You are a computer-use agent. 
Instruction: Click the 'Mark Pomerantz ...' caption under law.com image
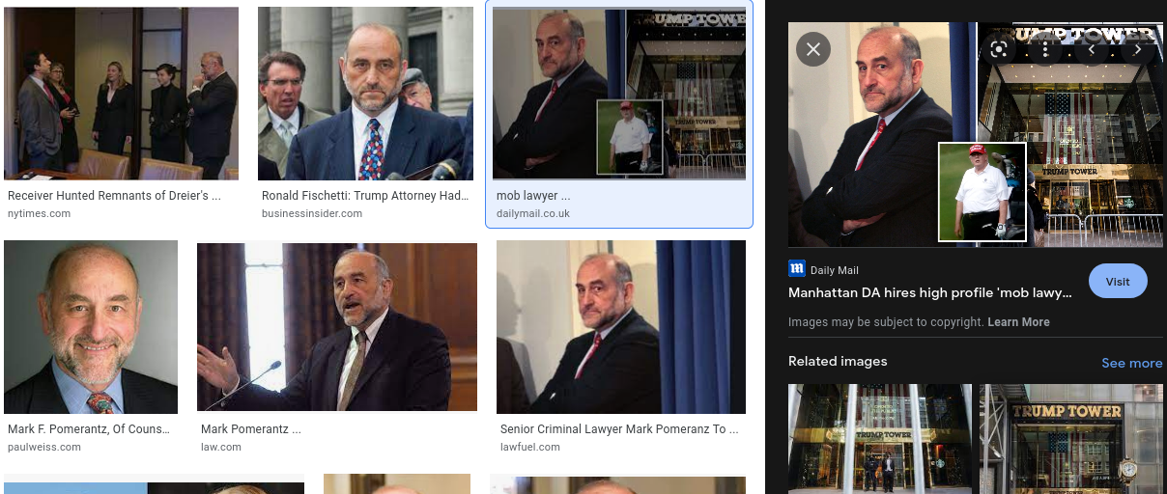click(x=251, y=428)
